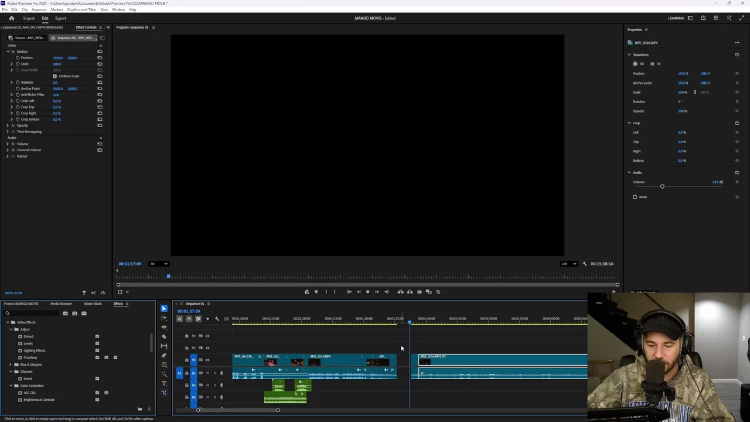The width and height of the screenshot is (750, 422).
Task: Collapse the Adjust effects folder
Action: (x=11, y=329)
